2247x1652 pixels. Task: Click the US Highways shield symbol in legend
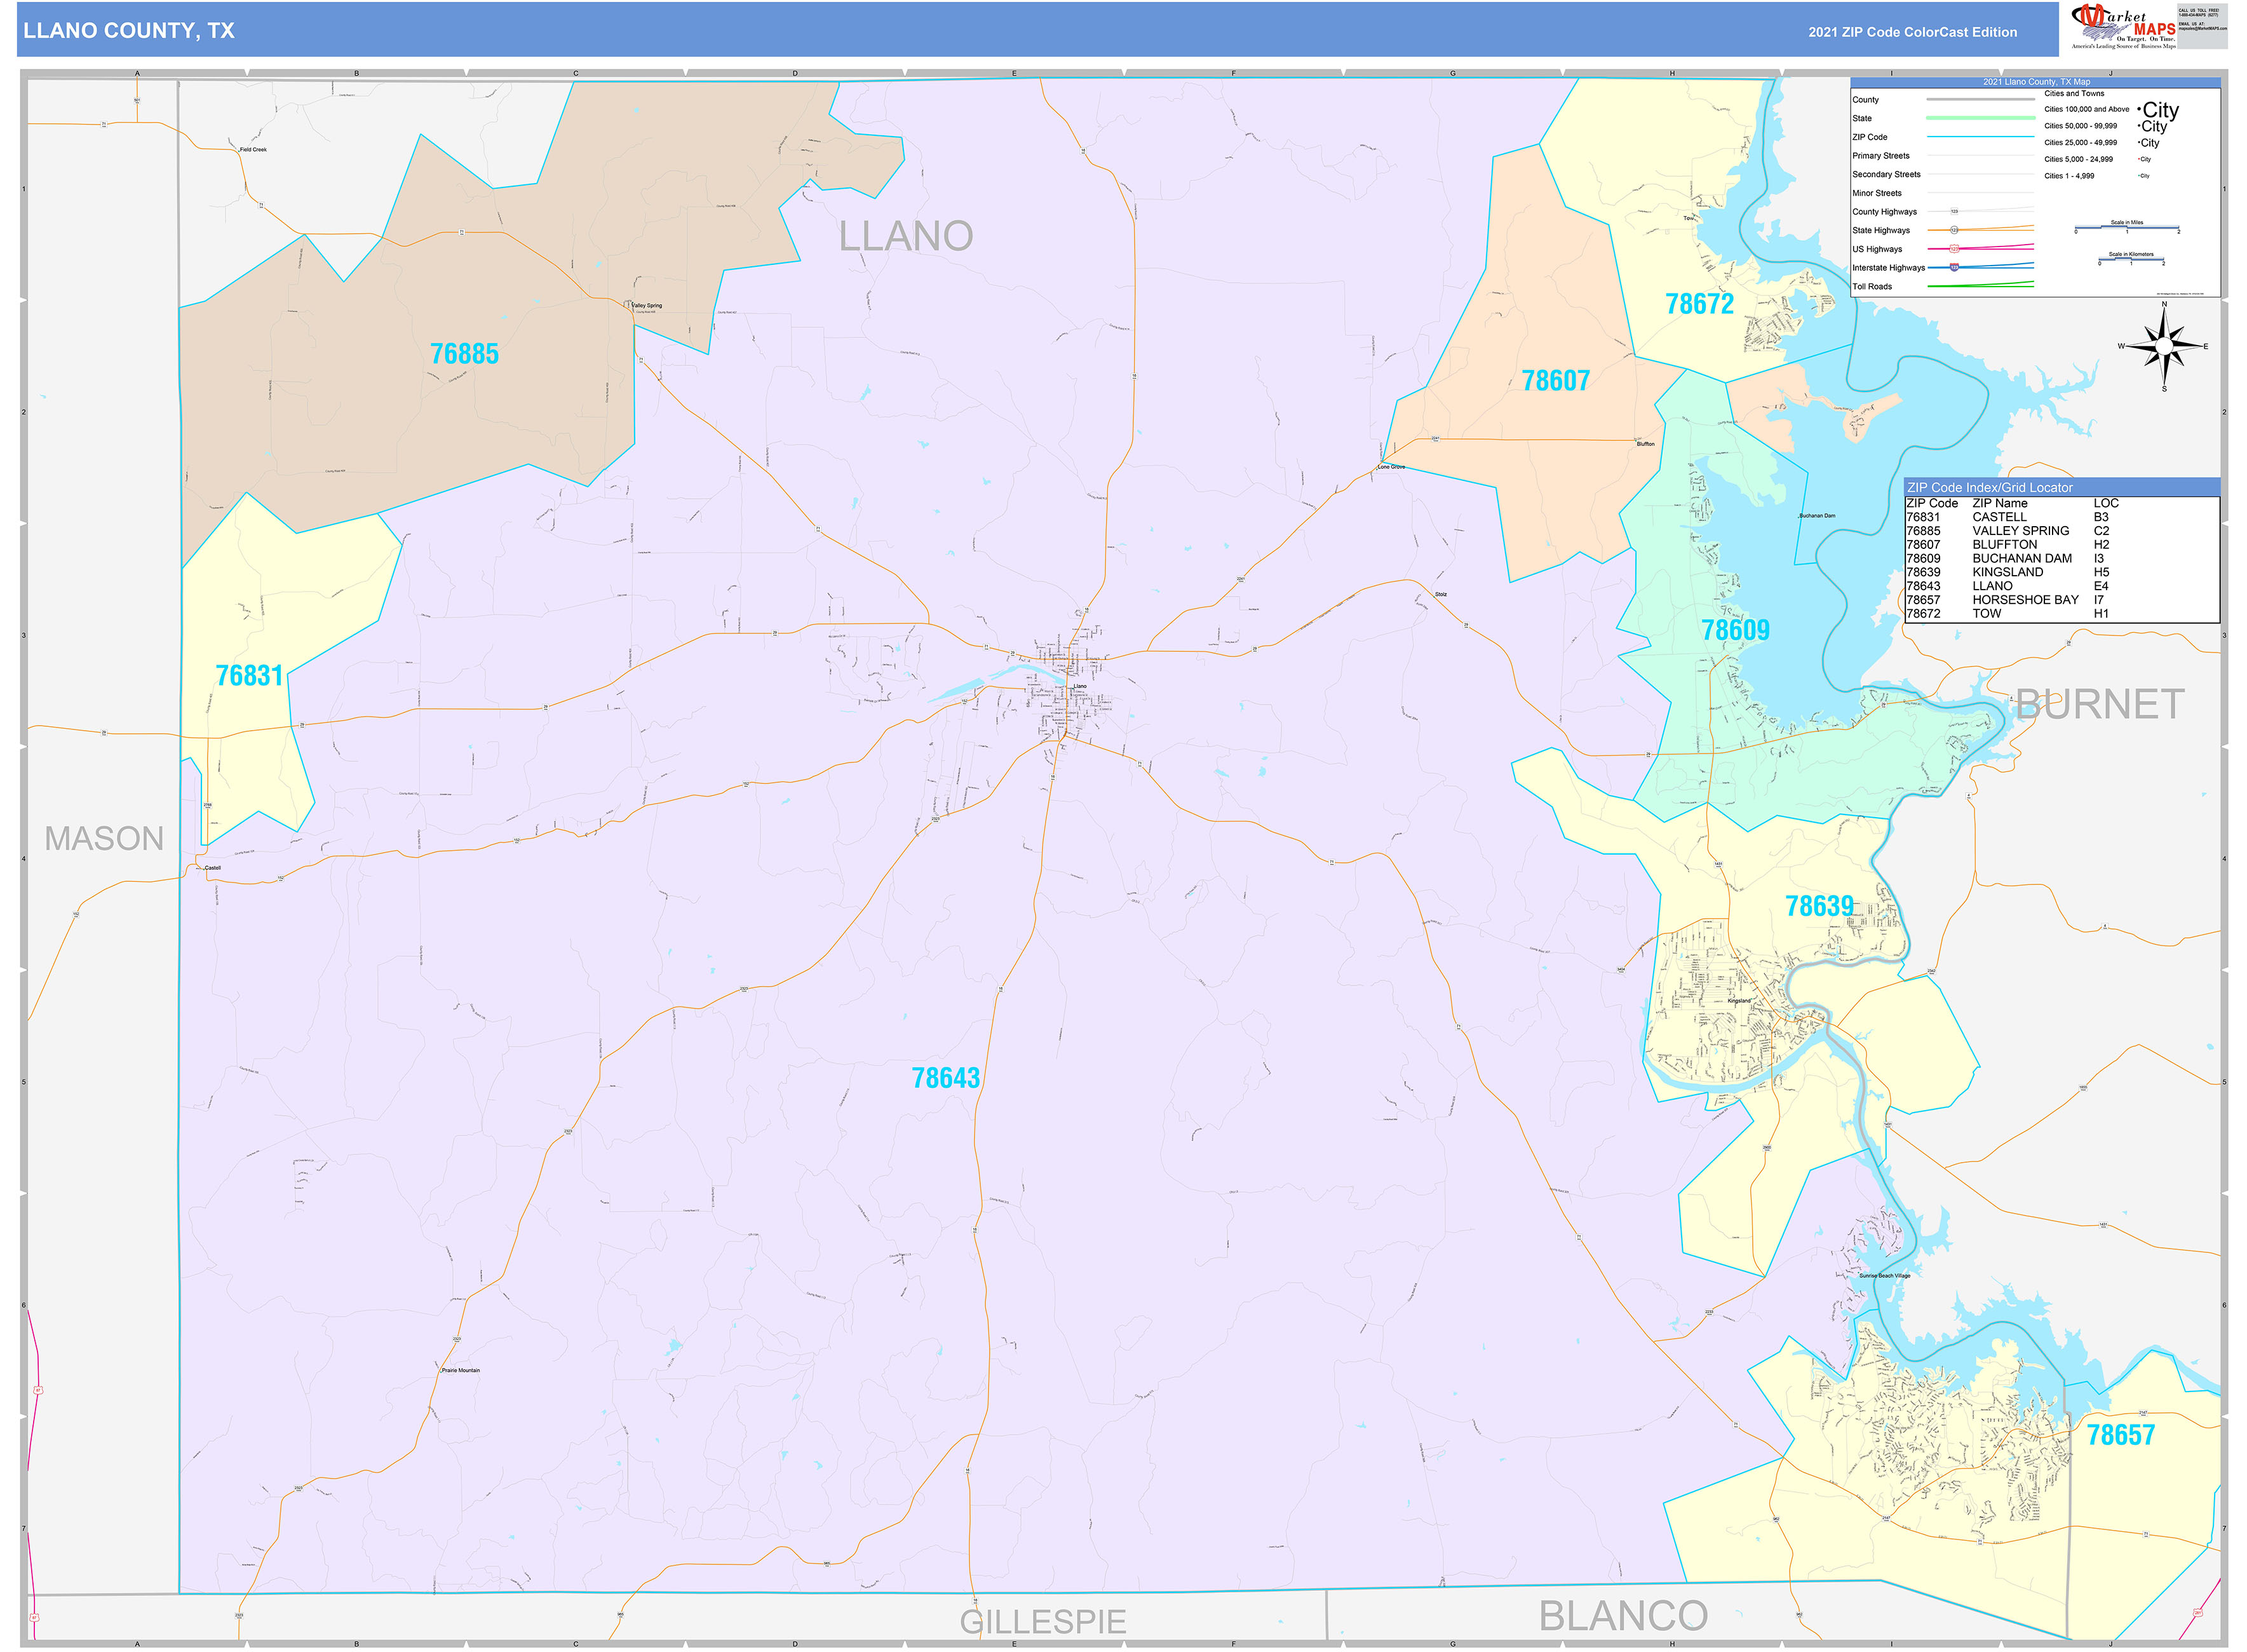pos(1954,249)
